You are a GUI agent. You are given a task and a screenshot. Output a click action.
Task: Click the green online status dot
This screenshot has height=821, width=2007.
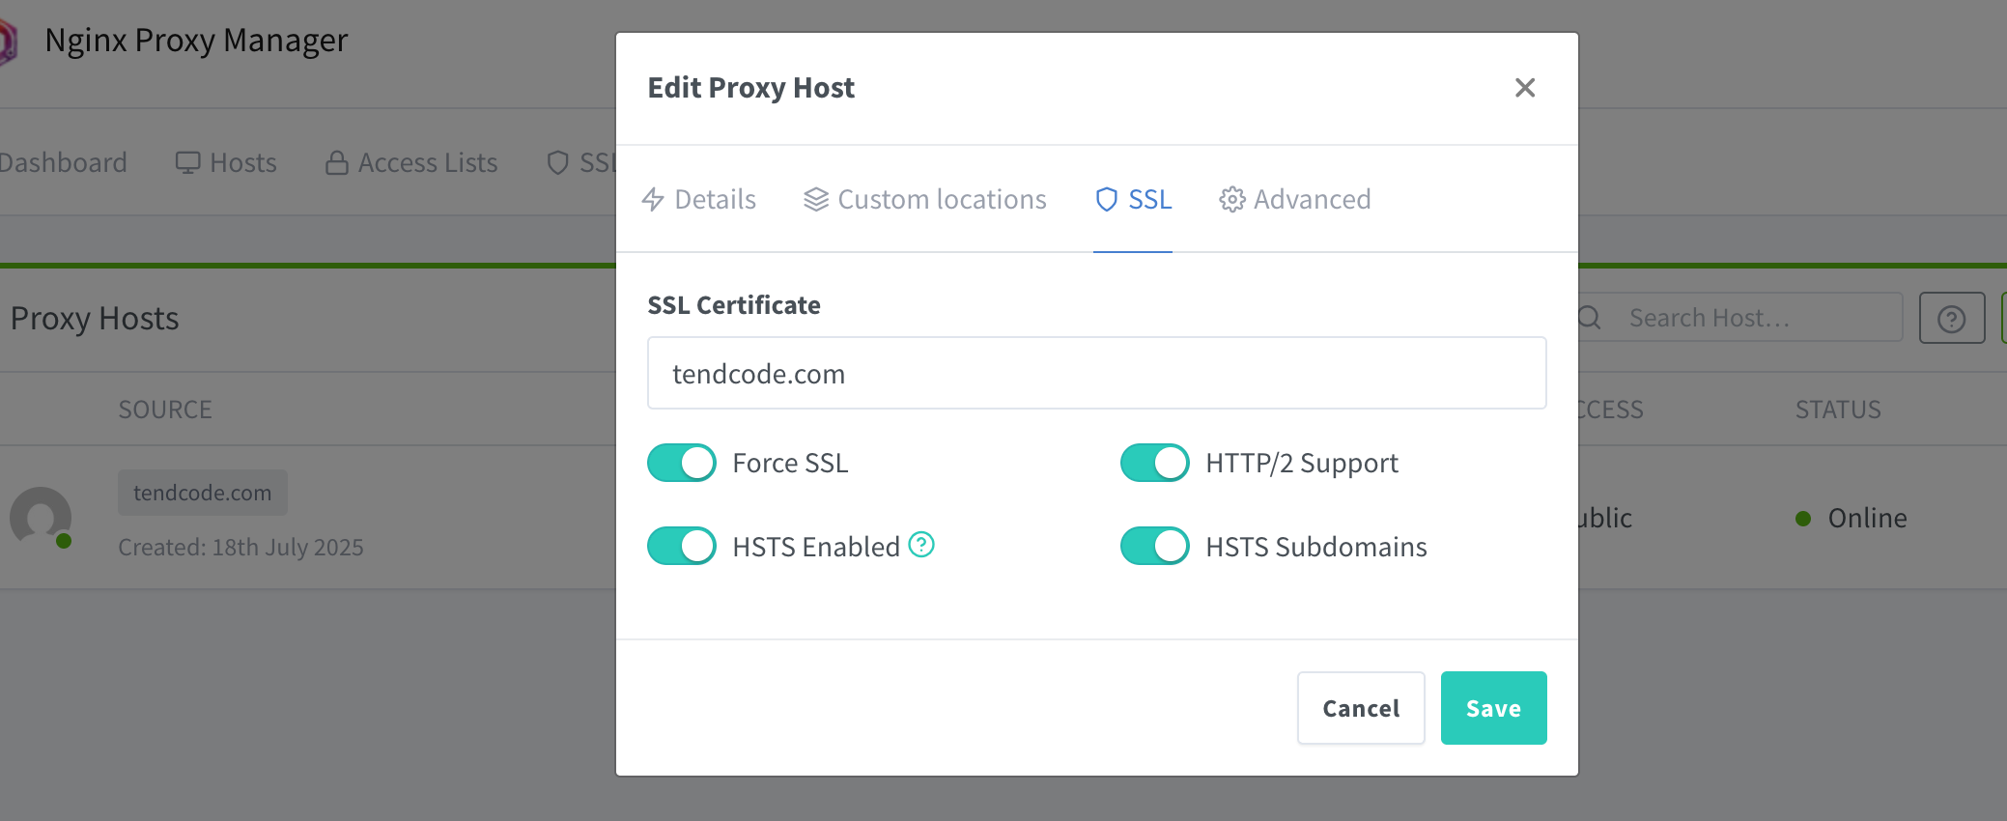tap(1803, 519)
